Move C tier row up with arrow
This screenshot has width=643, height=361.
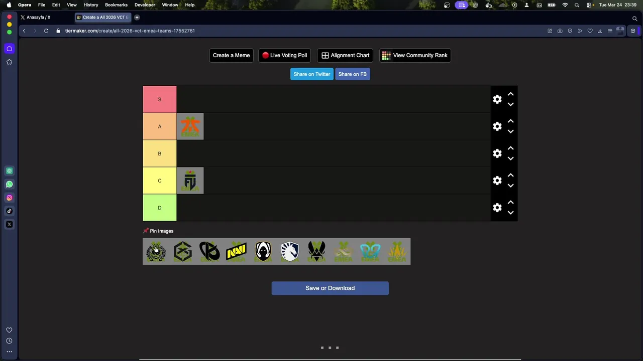point(510,175)
